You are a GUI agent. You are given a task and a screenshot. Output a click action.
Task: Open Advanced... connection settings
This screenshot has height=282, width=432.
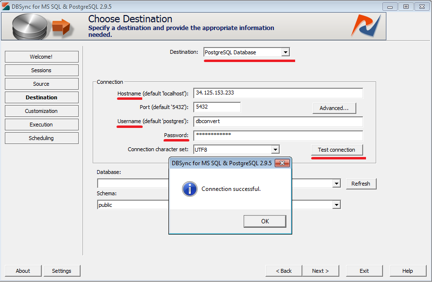tap(334, 108)
